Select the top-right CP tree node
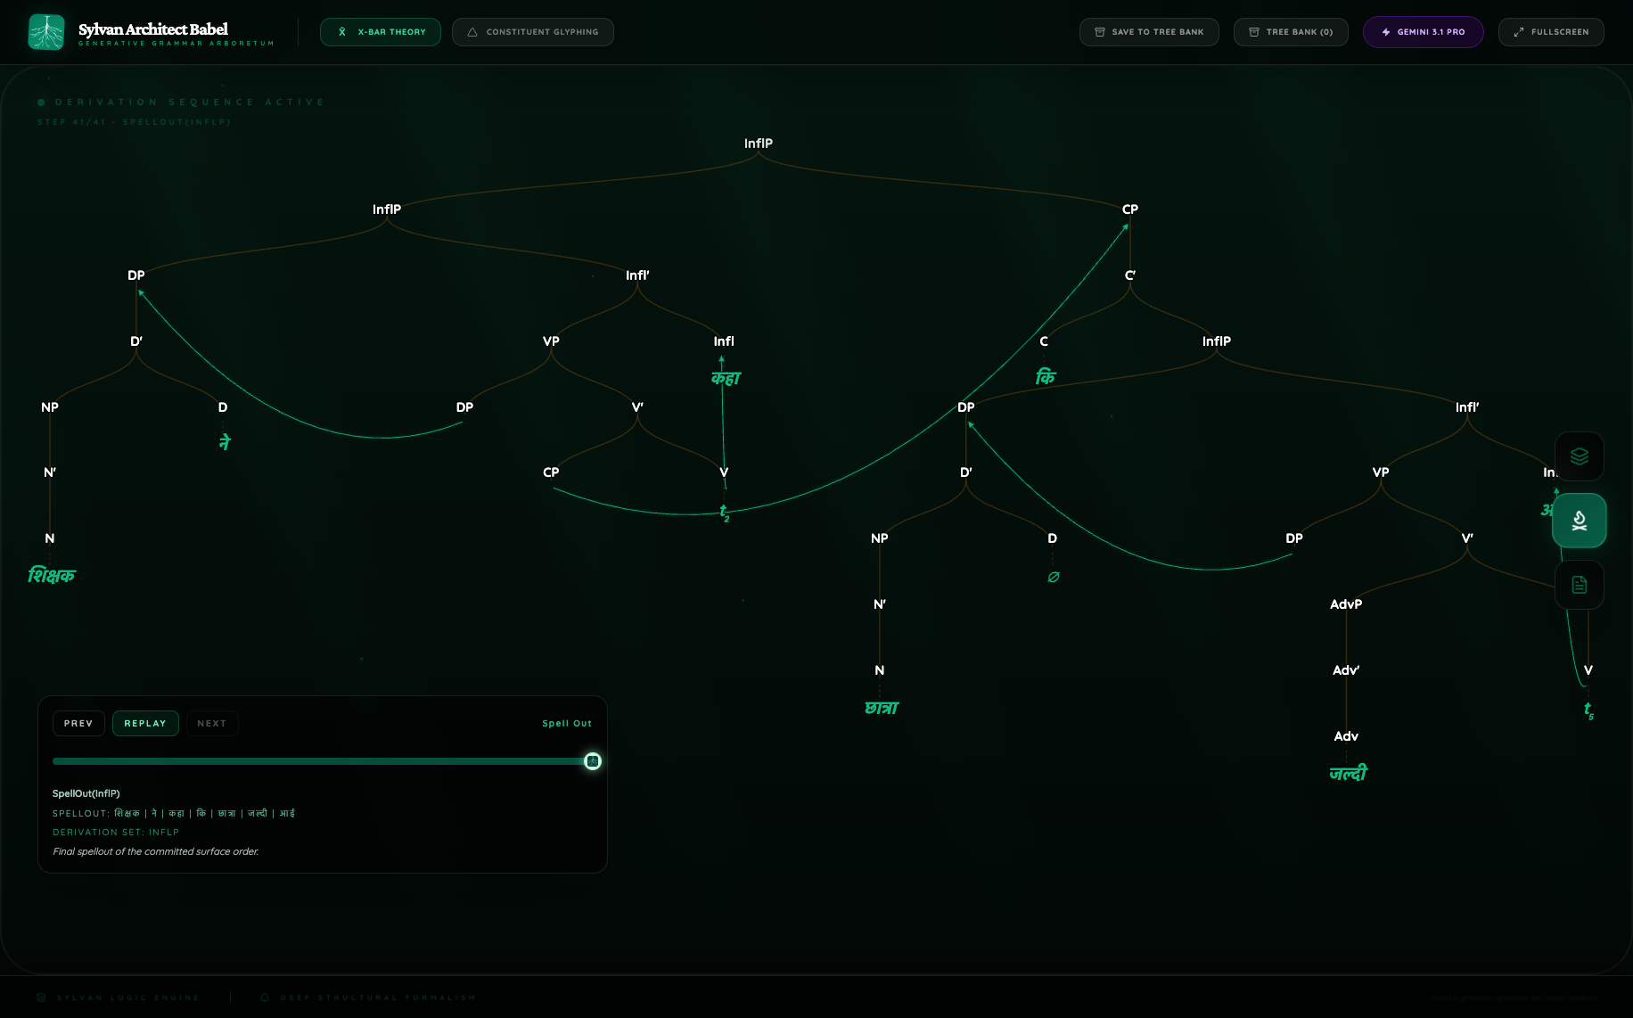1633x1018 pixels. point(1129,209)
